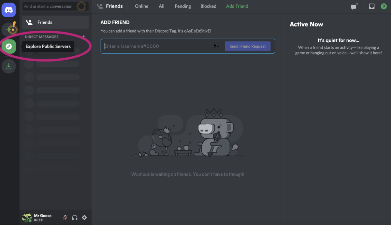This screenshot has height=225, width=391.
Task: Open User Settings gear icon
Action: click(x=84, y=218)
